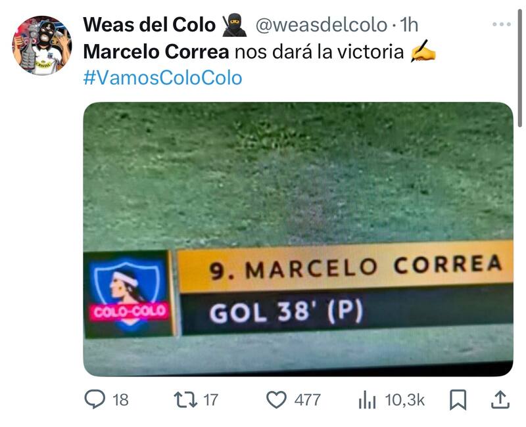Open the three-dot more options menu
The width and height of the screenshot is (526, 427).
point(502,24)
